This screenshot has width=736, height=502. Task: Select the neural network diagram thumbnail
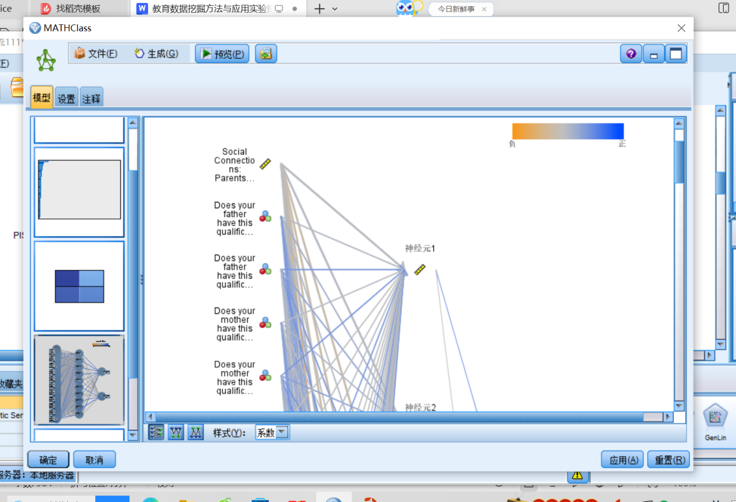(x=79, y=380)
